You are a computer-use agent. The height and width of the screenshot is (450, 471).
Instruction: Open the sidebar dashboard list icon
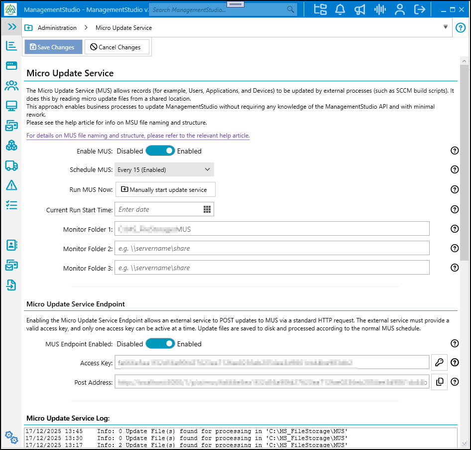coord(11,46)
